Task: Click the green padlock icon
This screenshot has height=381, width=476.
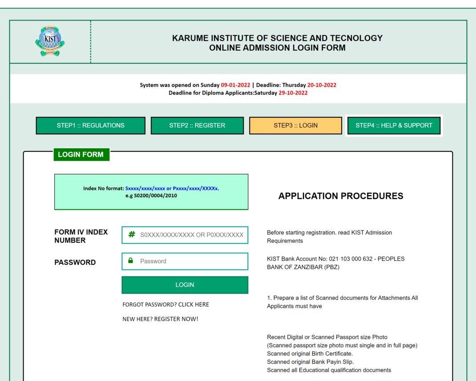Action: [130, 261]
